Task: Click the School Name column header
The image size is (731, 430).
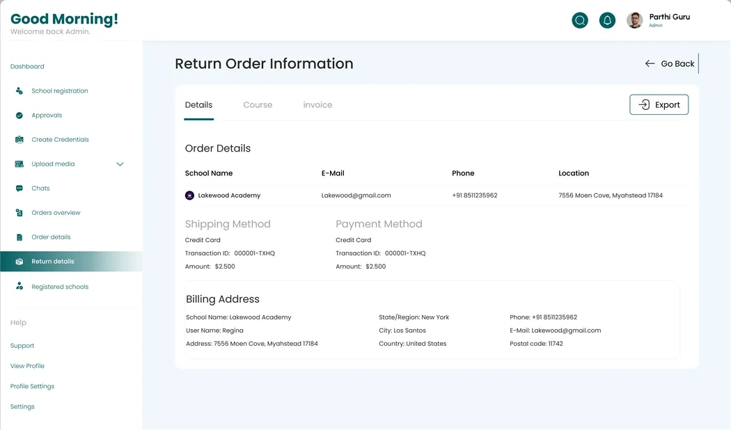Action: click(x=208, y=173)
